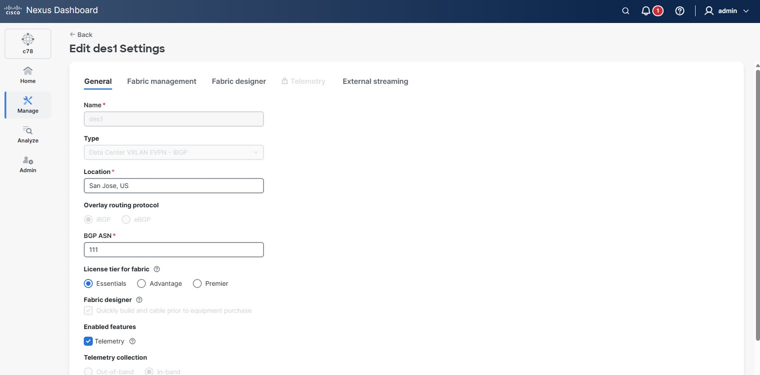Click the Back arrow link
The width and height of the screenshot is (760, 375).
(81, 35)
